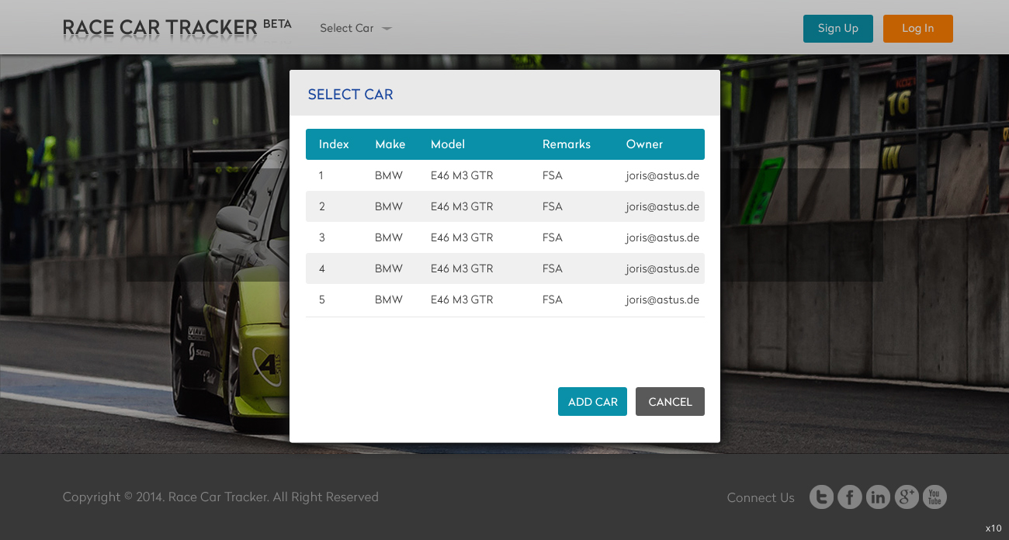This screenshot has height=540, width=1009.
Task: Click the Race Car Tracker logo
Action: click(160, 28)
